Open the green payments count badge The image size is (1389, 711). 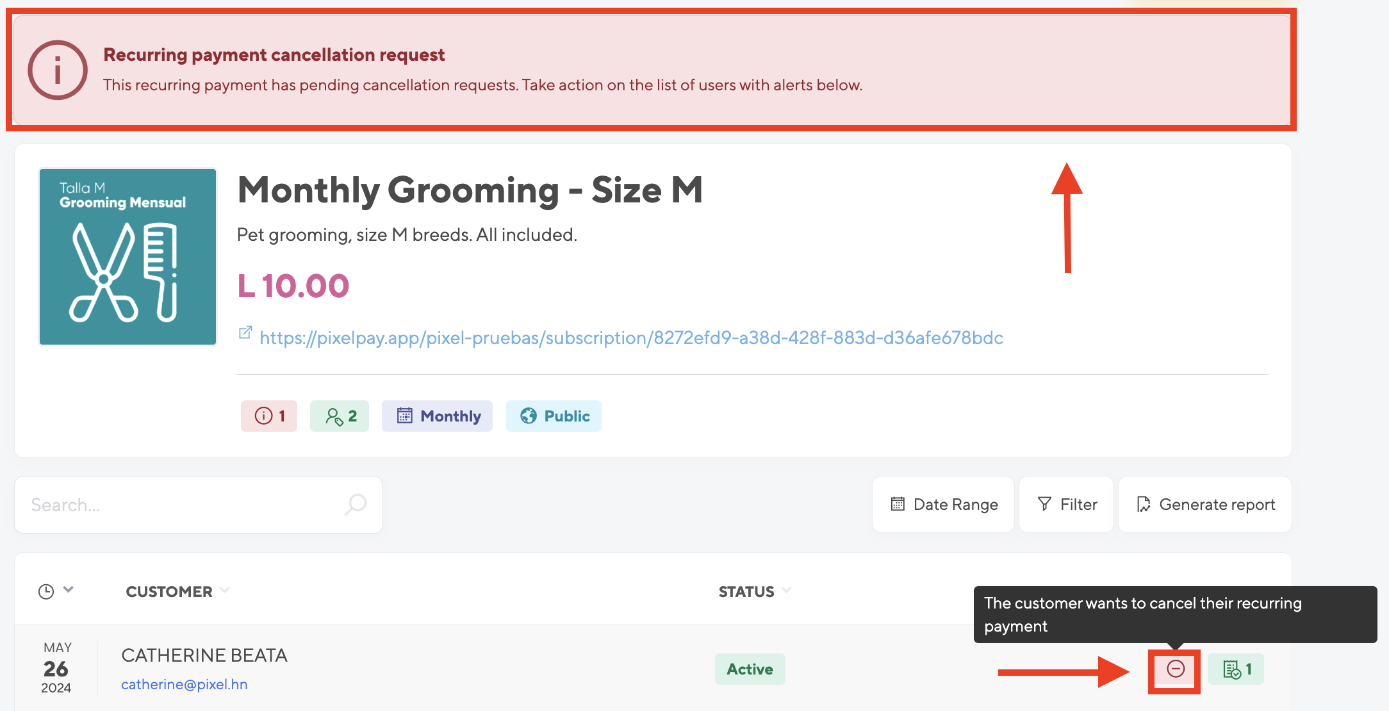(1236, 669)
